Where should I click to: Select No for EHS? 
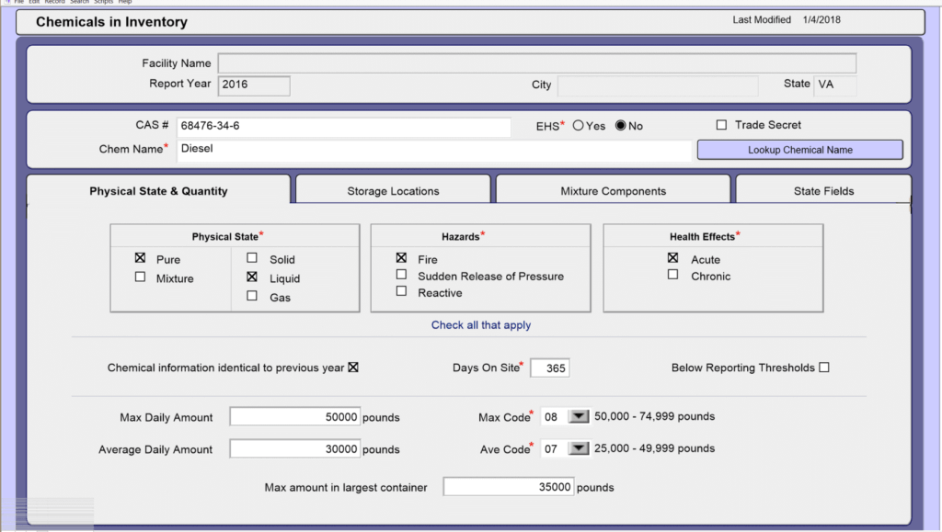(x=621, y=125)
